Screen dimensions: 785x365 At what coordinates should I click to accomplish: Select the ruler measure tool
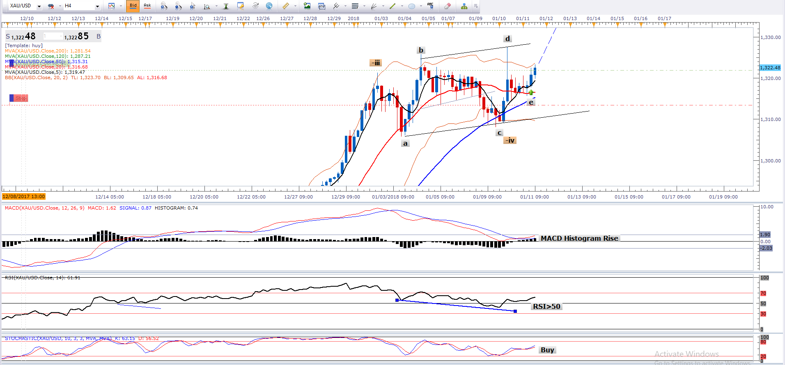click(x=286, y=6)
